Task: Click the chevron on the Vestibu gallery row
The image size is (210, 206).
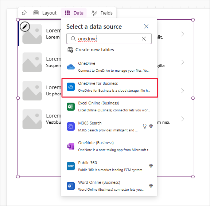Action: click(x=182, y=119)
